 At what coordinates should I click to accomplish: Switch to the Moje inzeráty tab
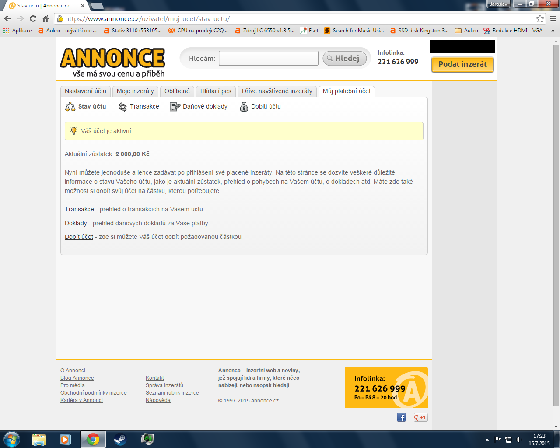[135, 91]
